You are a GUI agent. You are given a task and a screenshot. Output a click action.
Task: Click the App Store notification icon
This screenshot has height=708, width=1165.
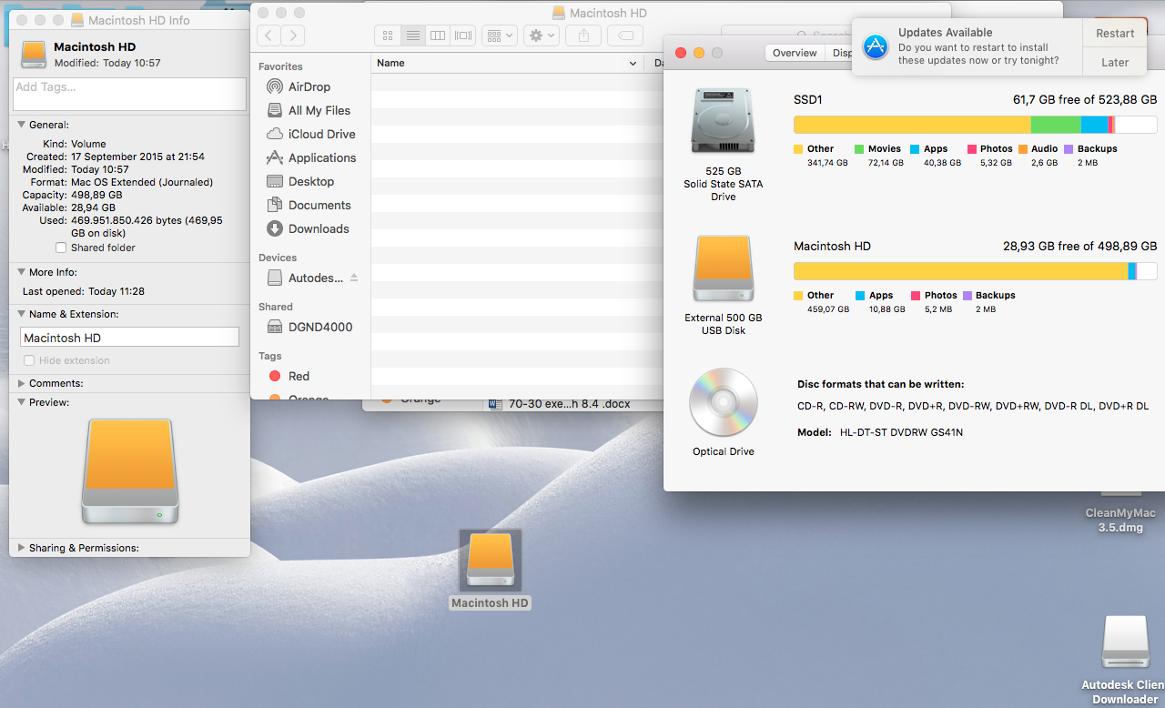click(876, 47)
